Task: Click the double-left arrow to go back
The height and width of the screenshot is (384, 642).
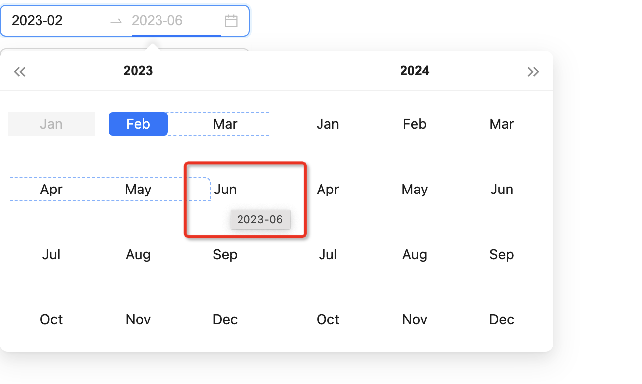Action: click(x=20, y=71)
